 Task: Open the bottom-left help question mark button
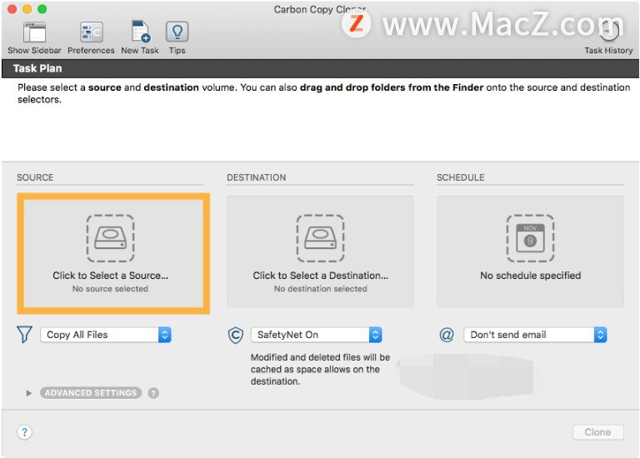point(24,432)
